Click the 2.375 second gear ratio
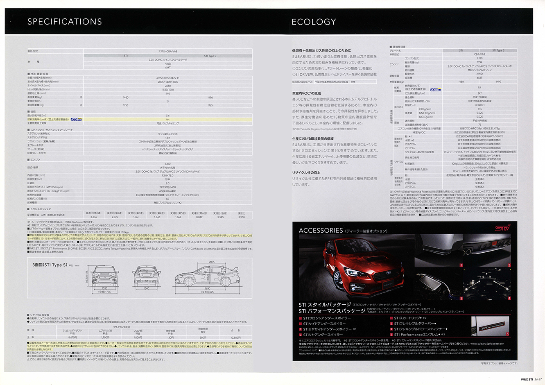Screen dimensions: 545x385 coord(115,217)
